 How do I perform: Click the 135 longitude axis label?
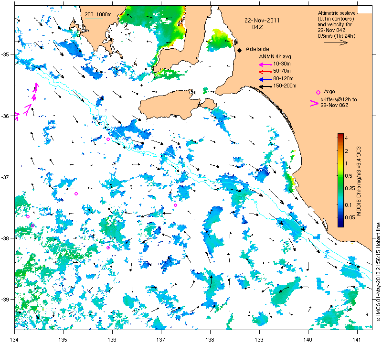[64, 339]
